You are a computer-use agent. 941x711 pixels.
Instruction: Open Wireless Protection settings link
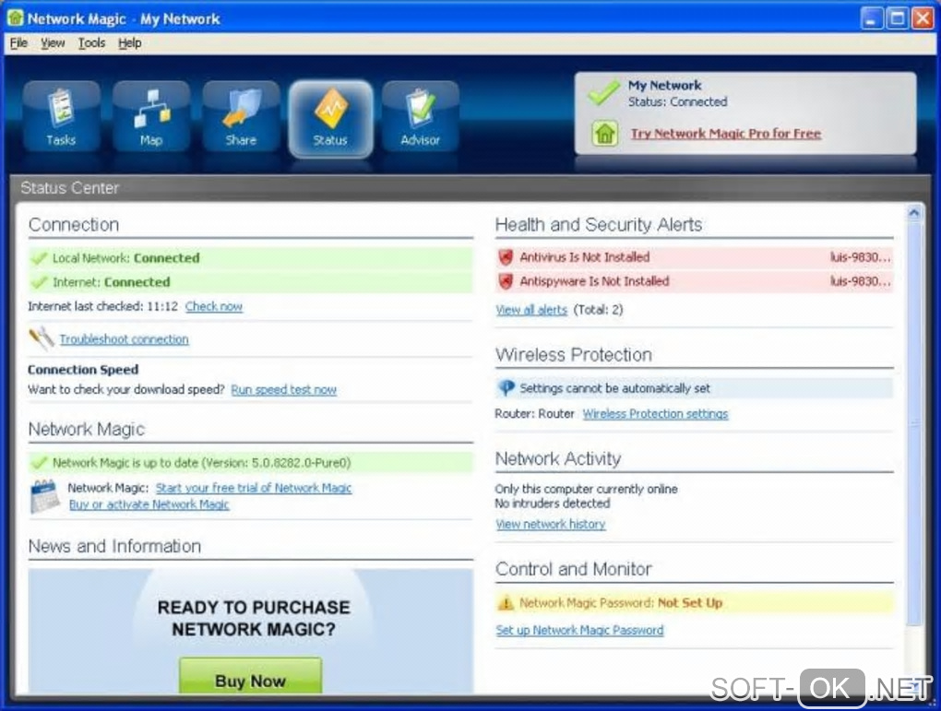[x=655, y=414]
